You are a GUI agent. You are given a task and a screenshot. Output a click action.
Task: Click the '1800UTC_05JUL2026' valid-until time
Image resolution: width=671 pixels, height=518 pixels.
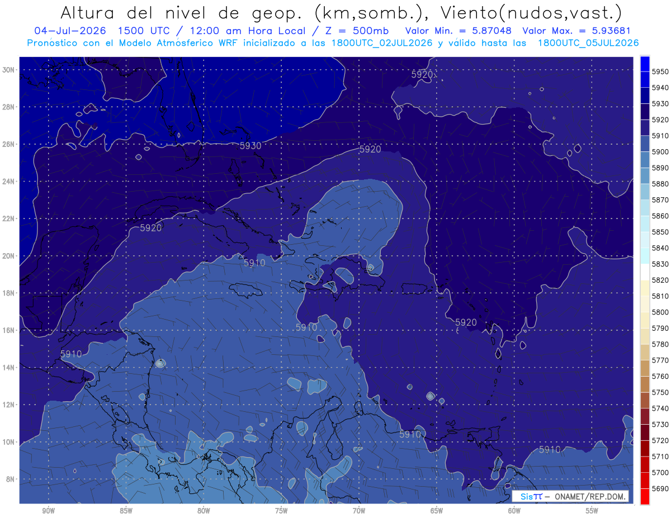coord(588,42)
